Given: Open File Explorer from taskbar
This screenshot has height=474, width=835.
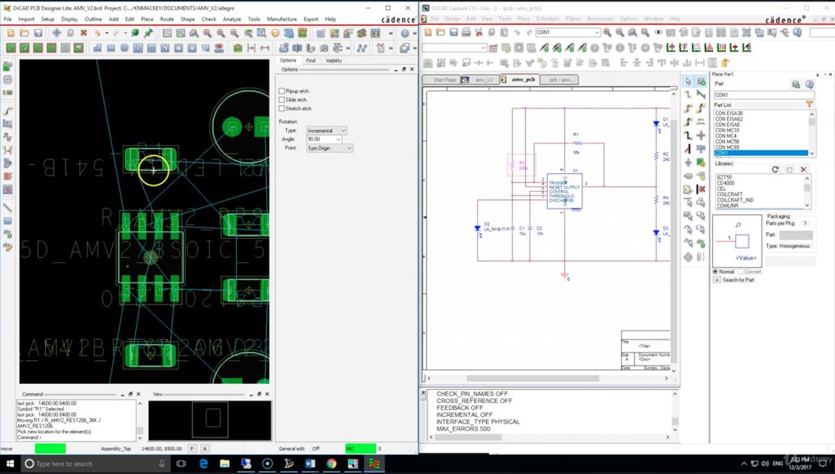Looking at the screenshot, I should tap(224, 464).
